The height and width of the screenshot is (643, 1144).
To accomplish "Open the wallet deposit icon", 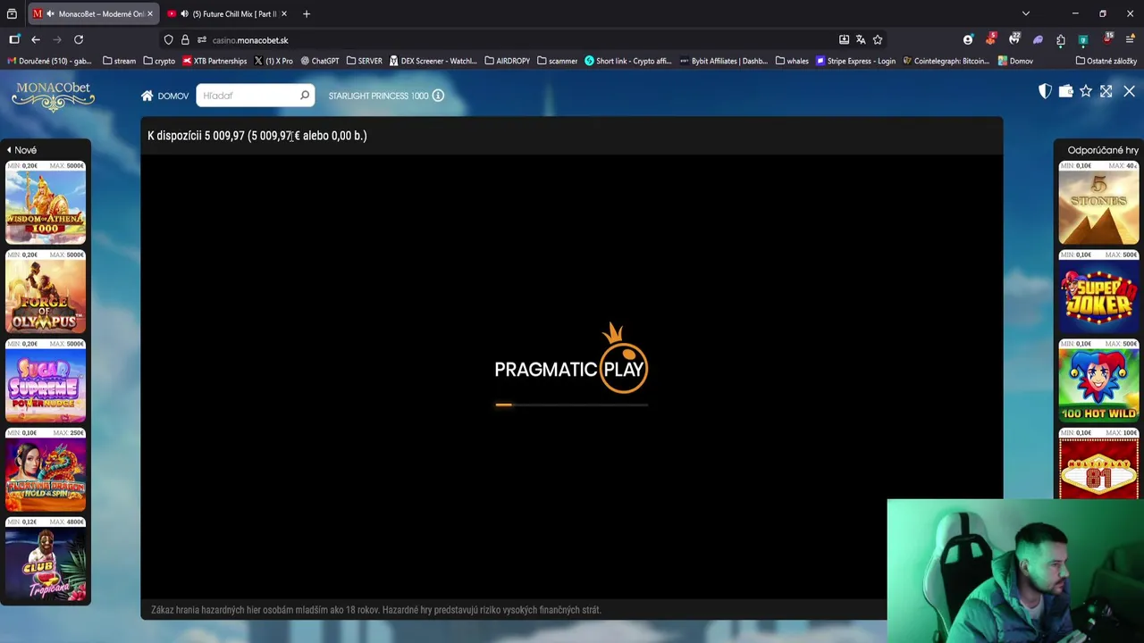I will click(x=1065, y=91).
